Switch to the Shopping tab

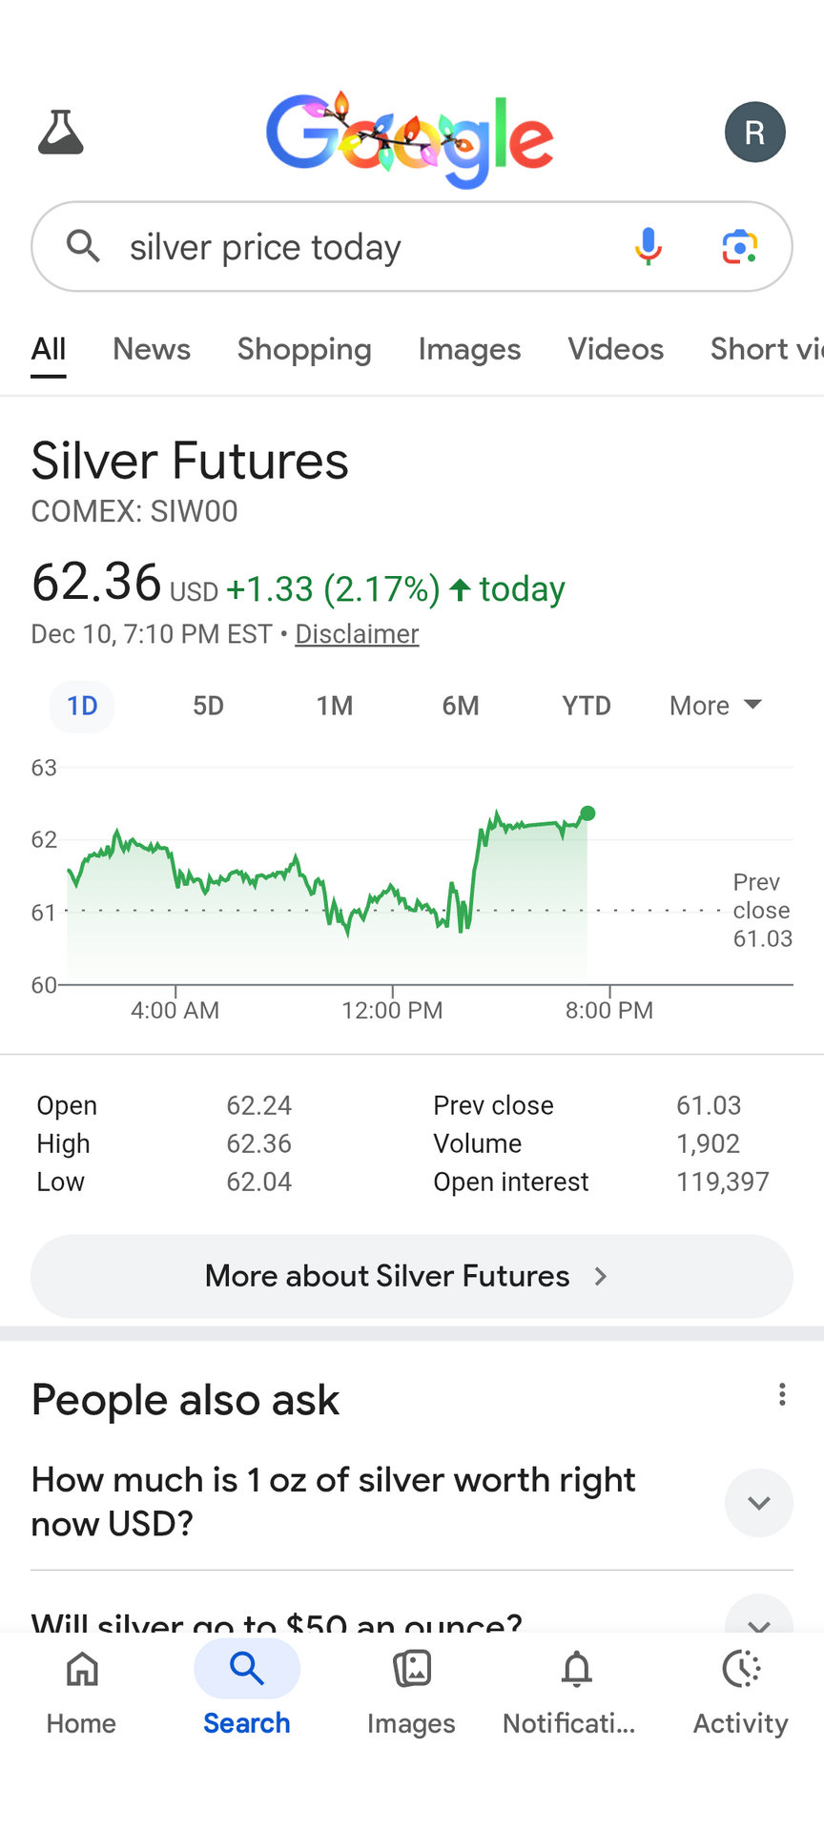[x=304, y=349]
